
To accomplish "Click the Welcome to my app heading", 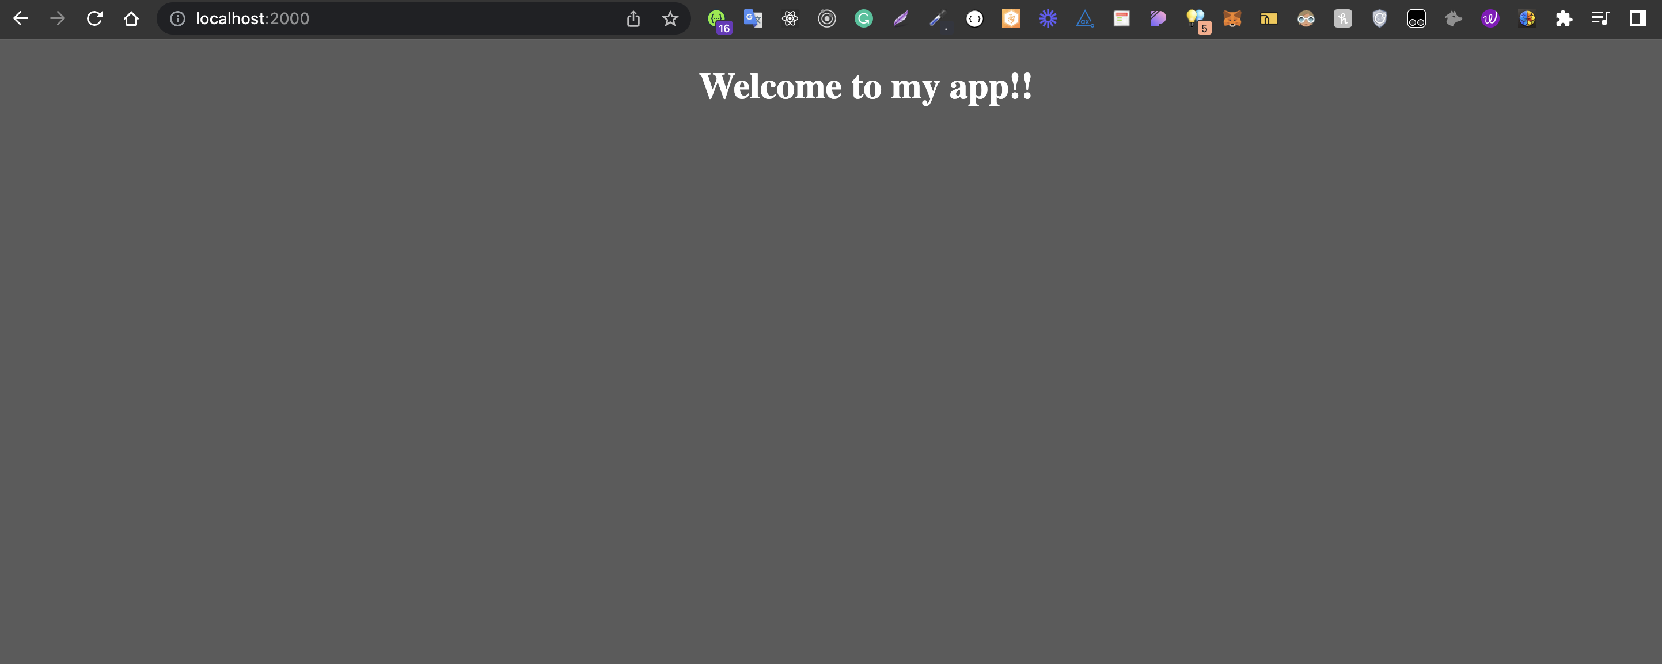I will coord(865,86).
